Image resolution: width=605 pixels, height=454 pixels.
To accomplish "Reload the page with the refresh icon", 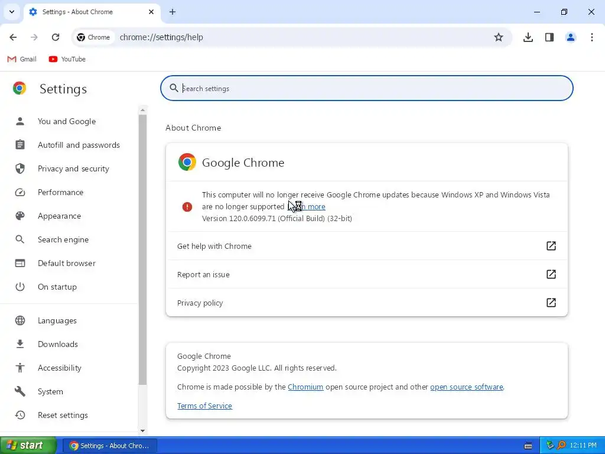I will click(x=56, y=37).
